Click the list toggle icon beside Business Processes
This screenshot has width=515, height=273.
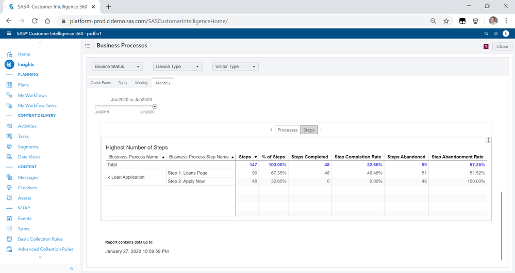[x=88, y=46]
